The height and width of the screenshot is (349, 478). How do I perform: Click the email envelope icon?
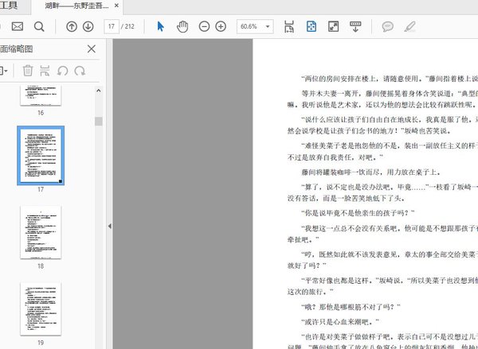[x=17, y=26]
